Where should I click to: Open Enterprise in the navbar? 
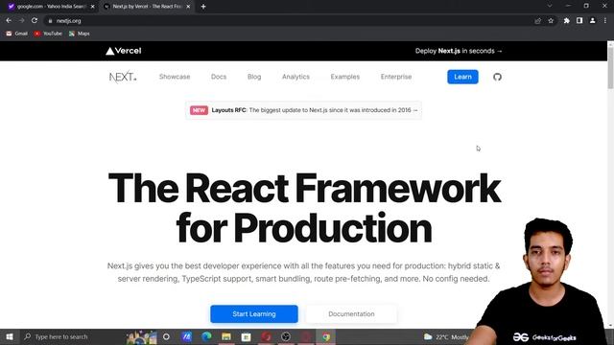396,77
